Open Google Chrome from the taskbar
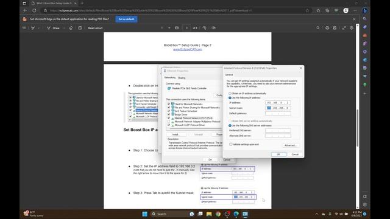This screenshot has height=219, width=390. tap(218, 214)
